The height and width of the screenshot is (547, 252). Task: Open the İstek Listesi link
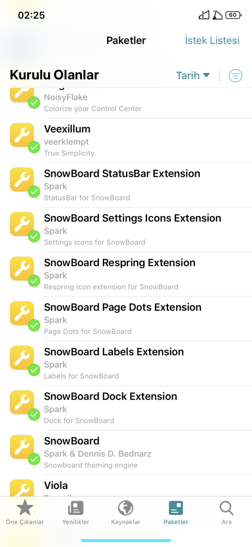click(212, 40)
